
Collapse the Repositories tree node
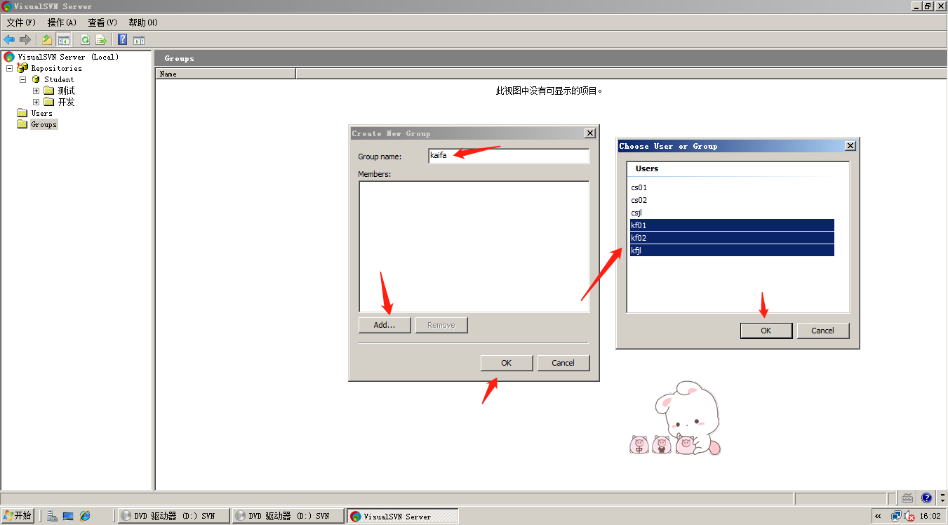pyautogui.click(x=9, y=68)
